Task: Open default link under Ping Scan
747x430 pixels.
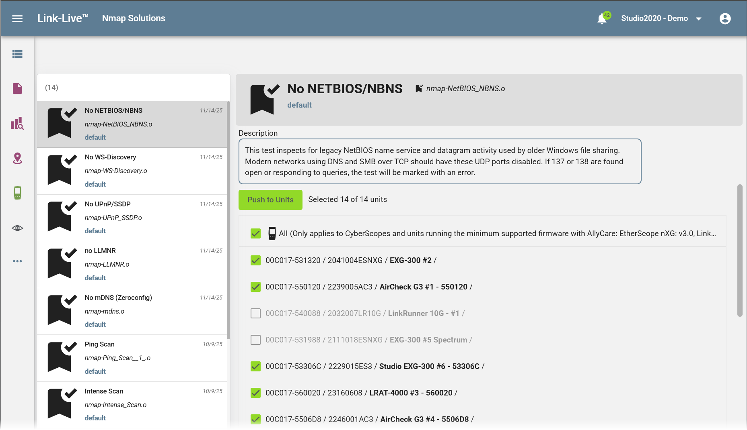Action: (95, 371)
